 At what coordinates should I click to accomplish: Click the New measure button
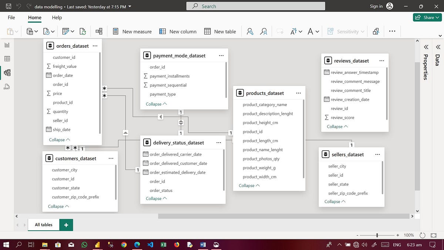point(132,31)
